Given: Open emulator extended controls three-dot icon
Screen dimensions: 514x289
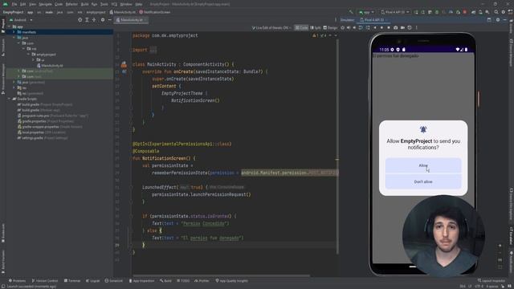Looking at the screenshot, I should 417,28.
